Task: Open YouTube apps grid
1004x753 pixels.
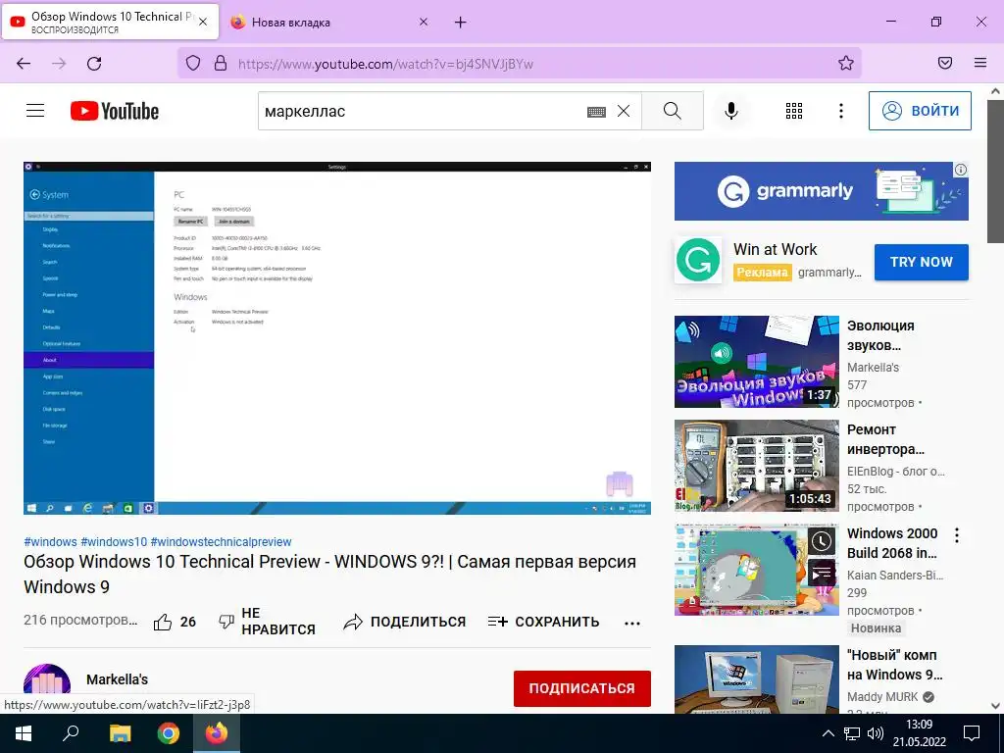Action: [x=794, y=111]
